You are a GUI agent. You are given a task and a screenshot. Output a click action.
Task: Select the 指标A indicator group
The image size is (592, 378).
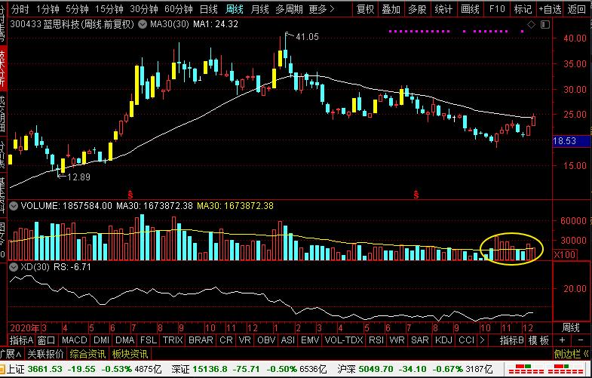(x=22, y=340)
